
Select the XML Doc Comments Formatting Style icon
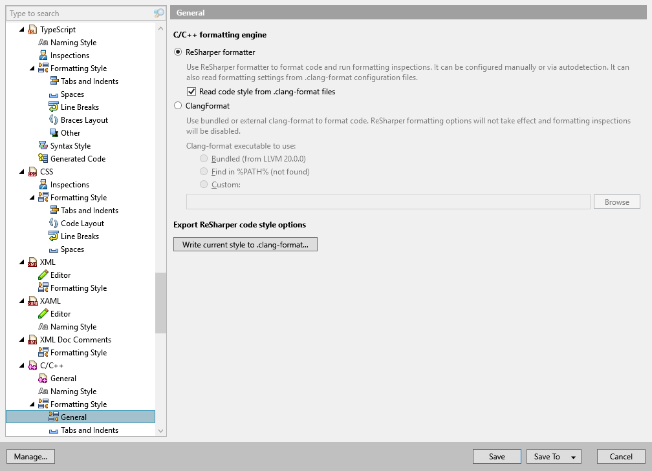(42, 352)
